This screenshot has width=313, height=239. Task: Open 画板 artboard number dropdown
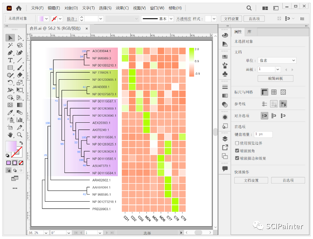[x=278, y=69]
